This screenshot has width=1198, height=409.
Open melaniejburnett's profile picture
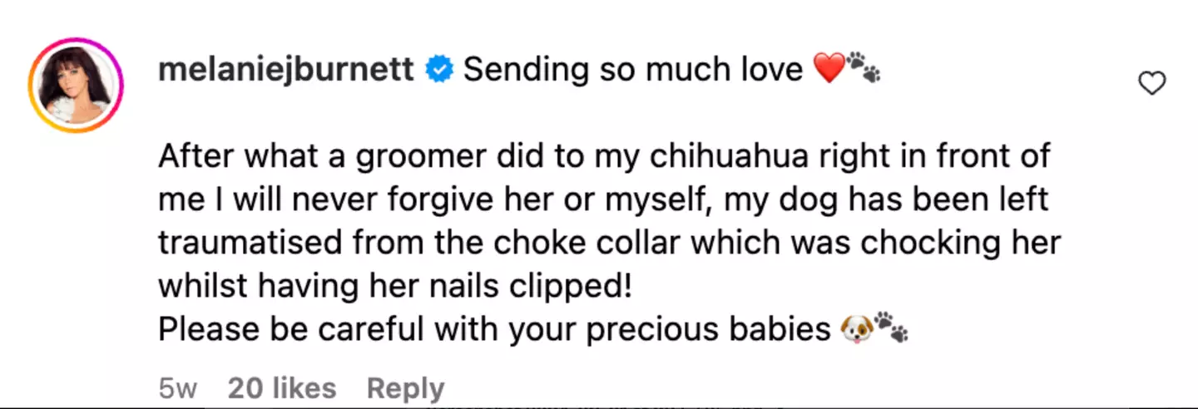[76, 86]
